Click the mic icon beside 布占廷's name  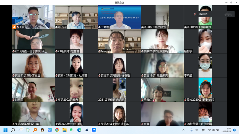tap(57, 27)
